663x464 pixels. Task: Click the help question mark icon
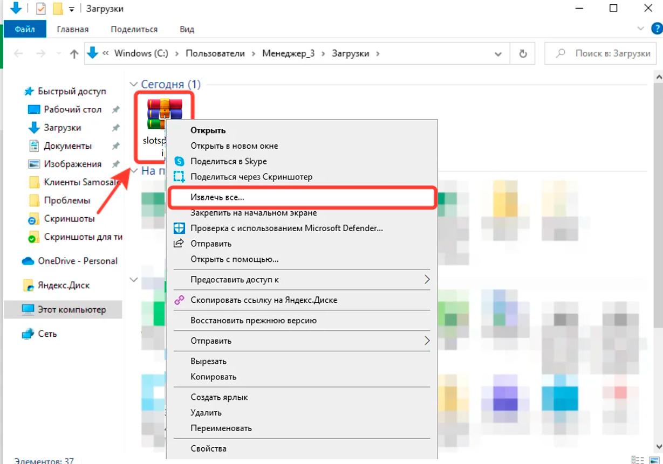tap(657, 29)
